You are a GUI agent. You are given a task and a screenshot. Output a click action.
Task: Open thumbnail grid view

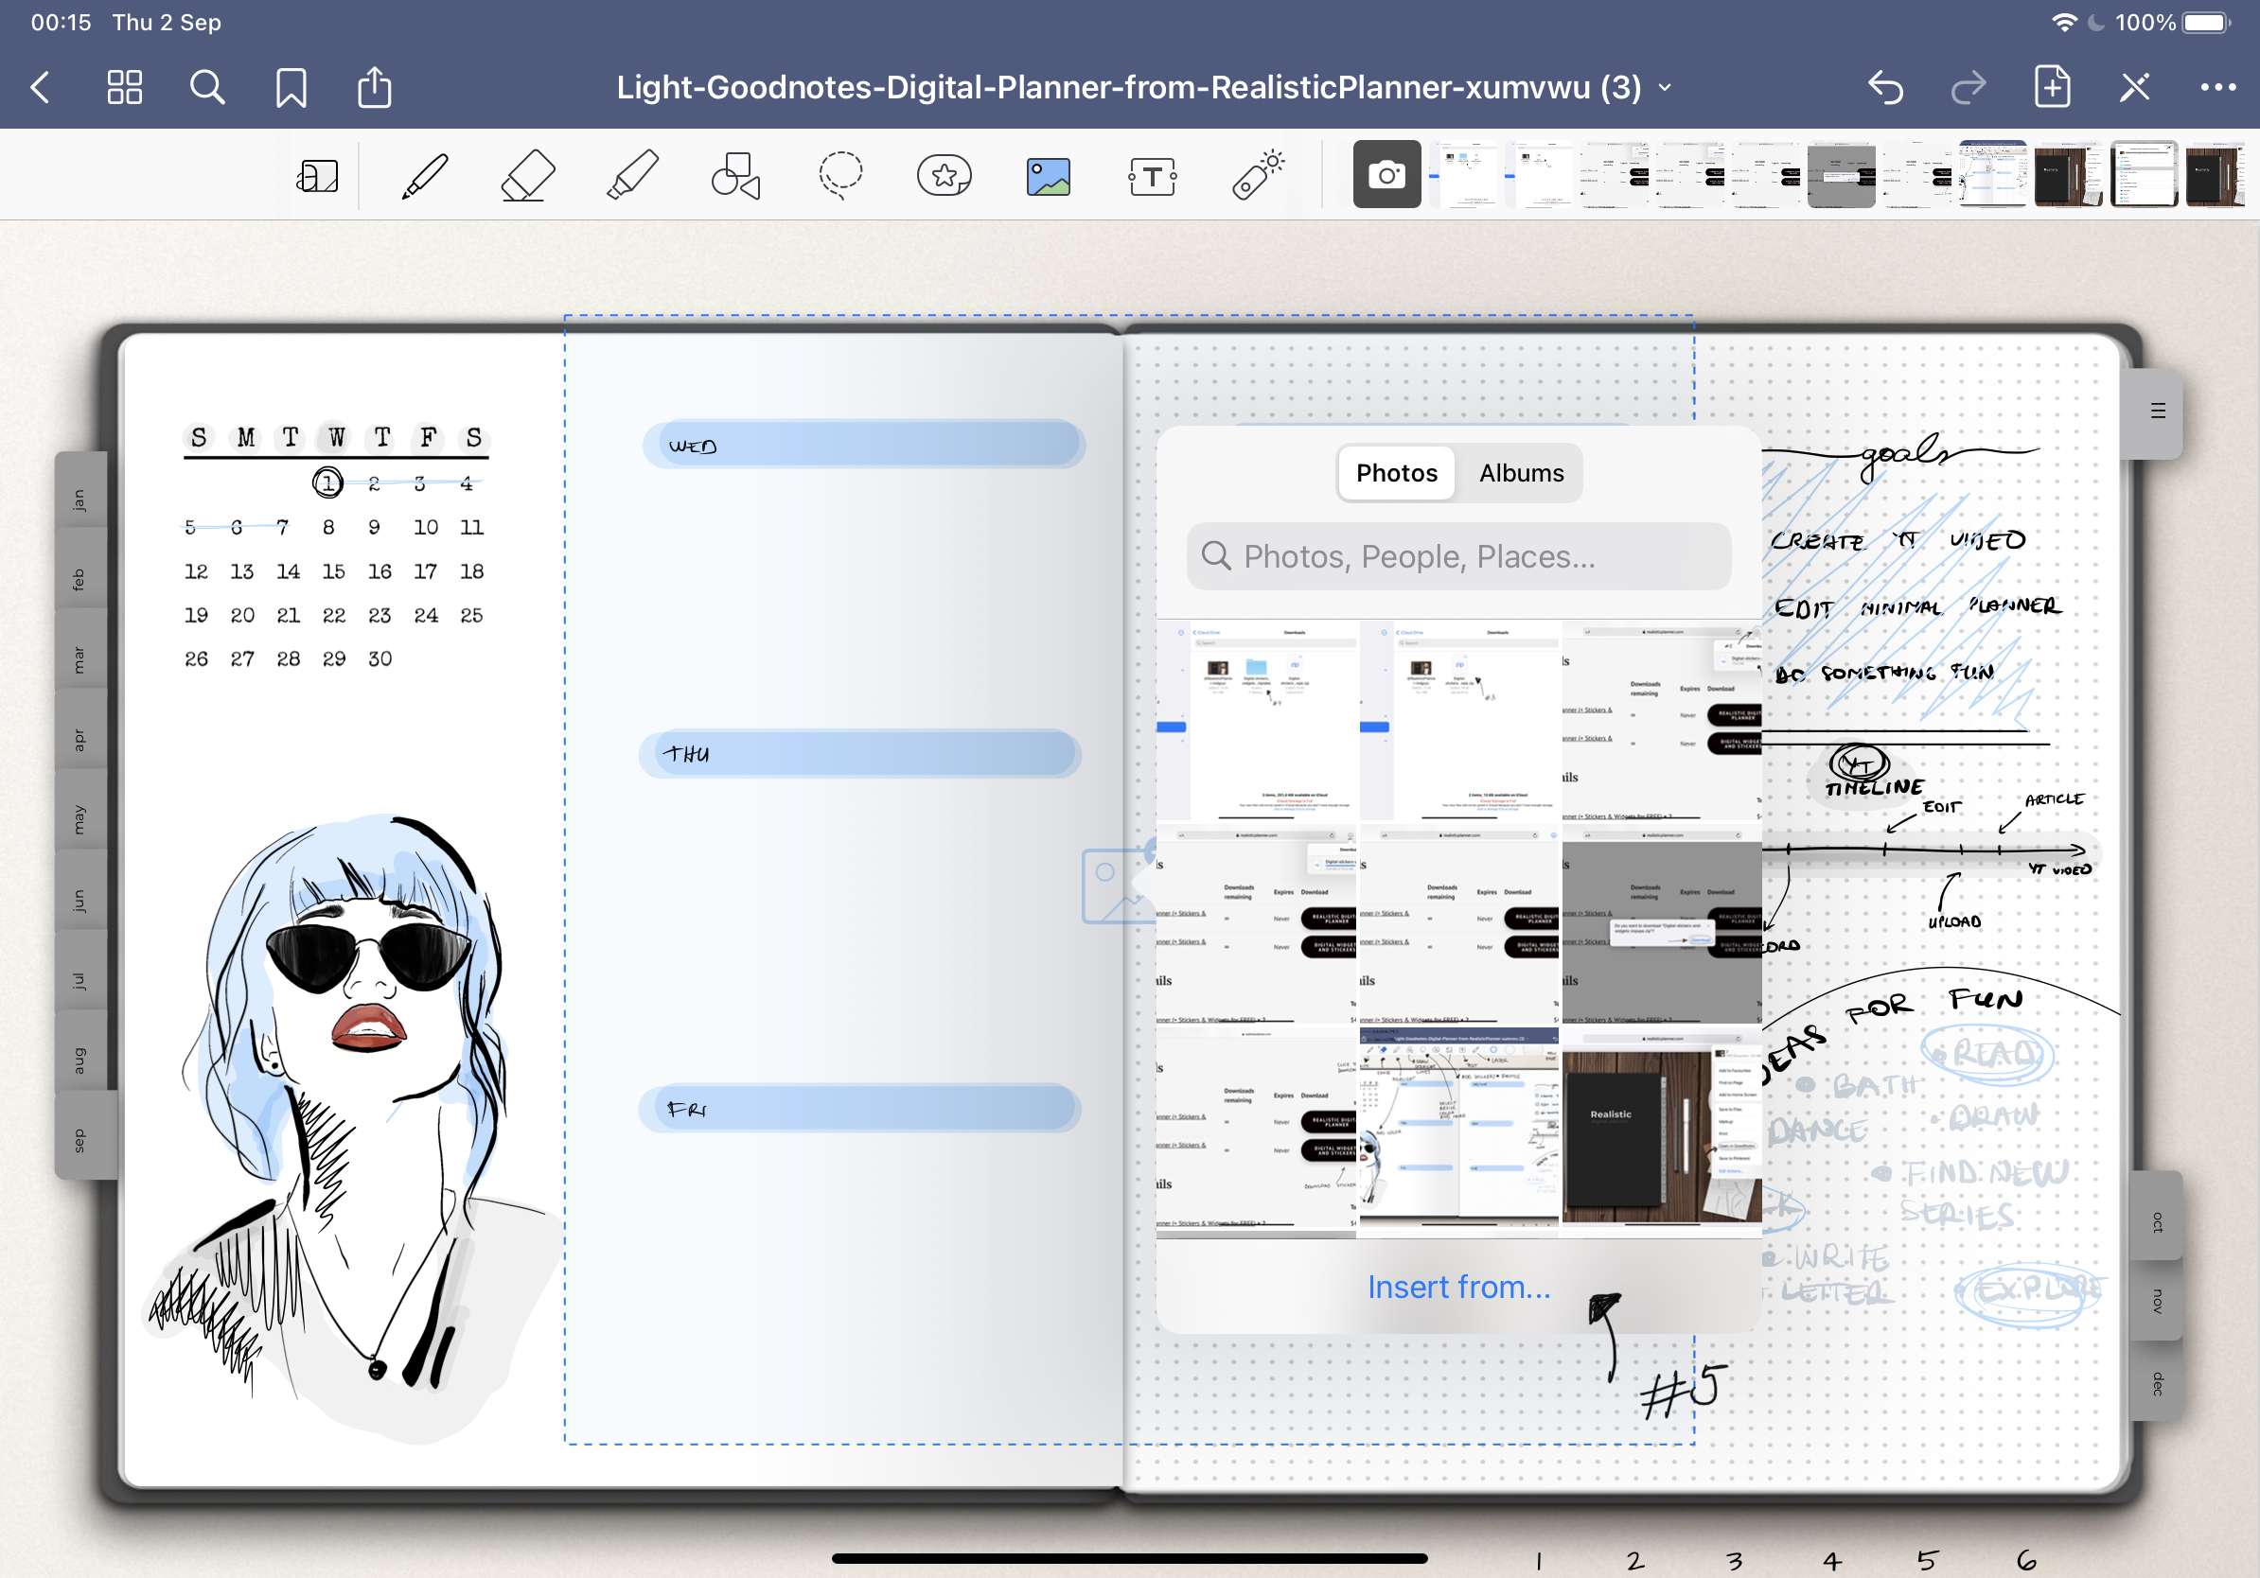point(124,88)
